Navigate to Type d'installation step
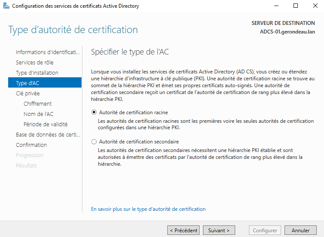The width and height of the screenshot is (324, 237). pyautogui.click(x=37, y=73)
